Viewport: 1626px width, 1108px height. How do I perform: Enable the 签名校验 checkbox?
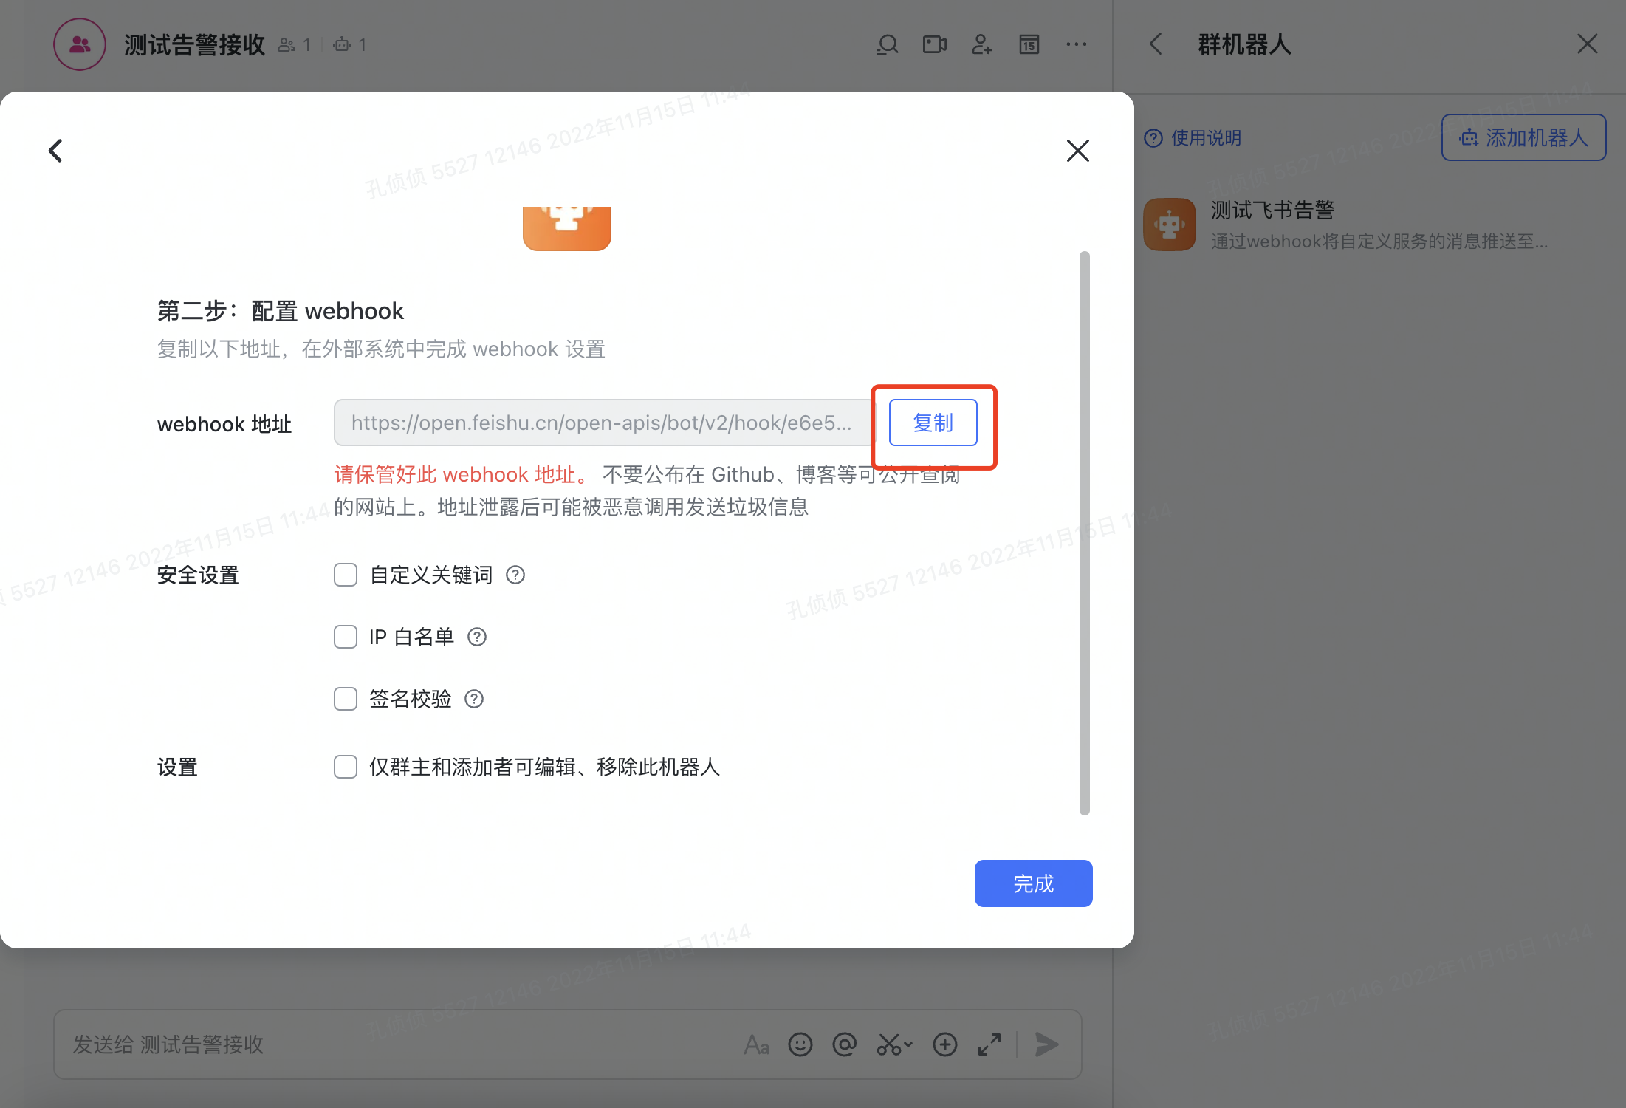[x=346, y=699]
